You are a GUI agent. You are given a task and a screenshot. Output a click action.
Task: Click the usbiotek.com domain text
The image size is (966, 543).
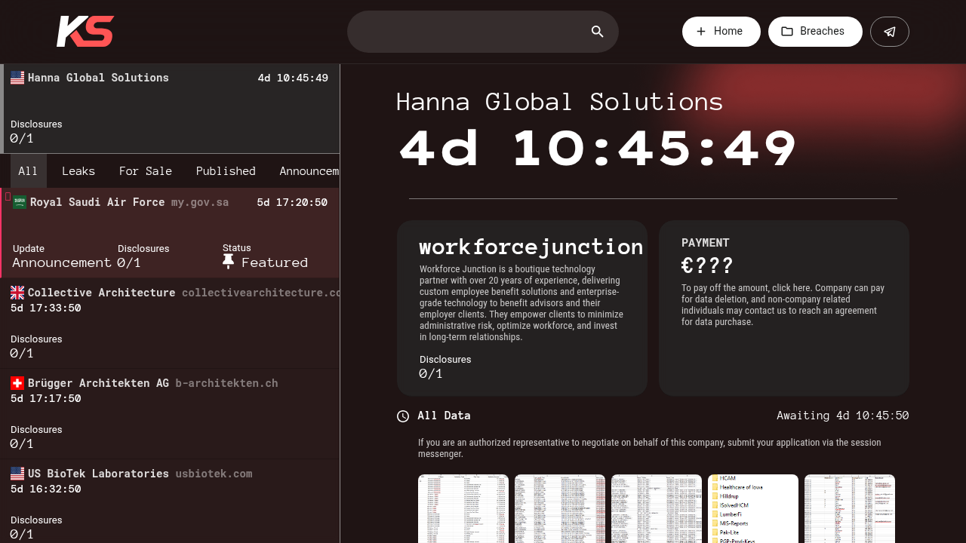point(214,474)
